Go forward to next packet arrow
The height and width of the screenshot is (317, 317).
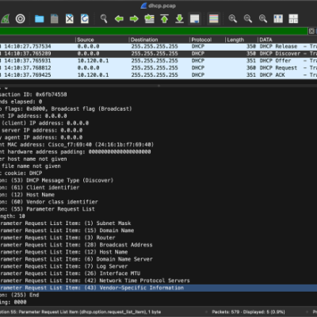point(134,19)
